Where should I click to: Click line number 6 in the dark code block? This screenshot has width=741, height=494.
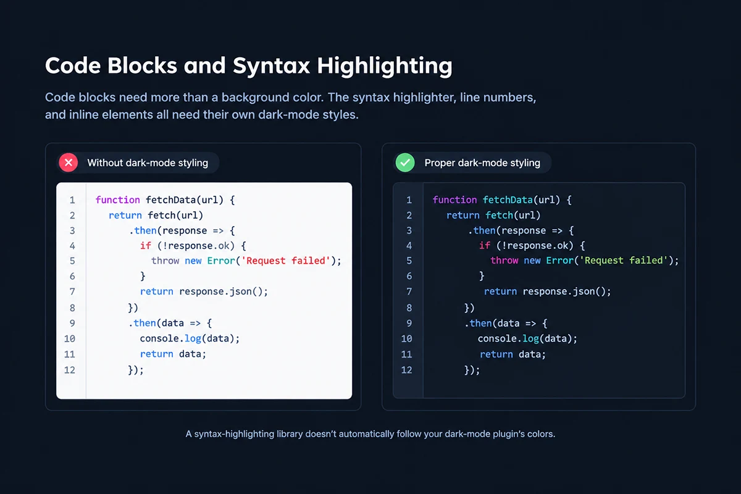[409, 276]
